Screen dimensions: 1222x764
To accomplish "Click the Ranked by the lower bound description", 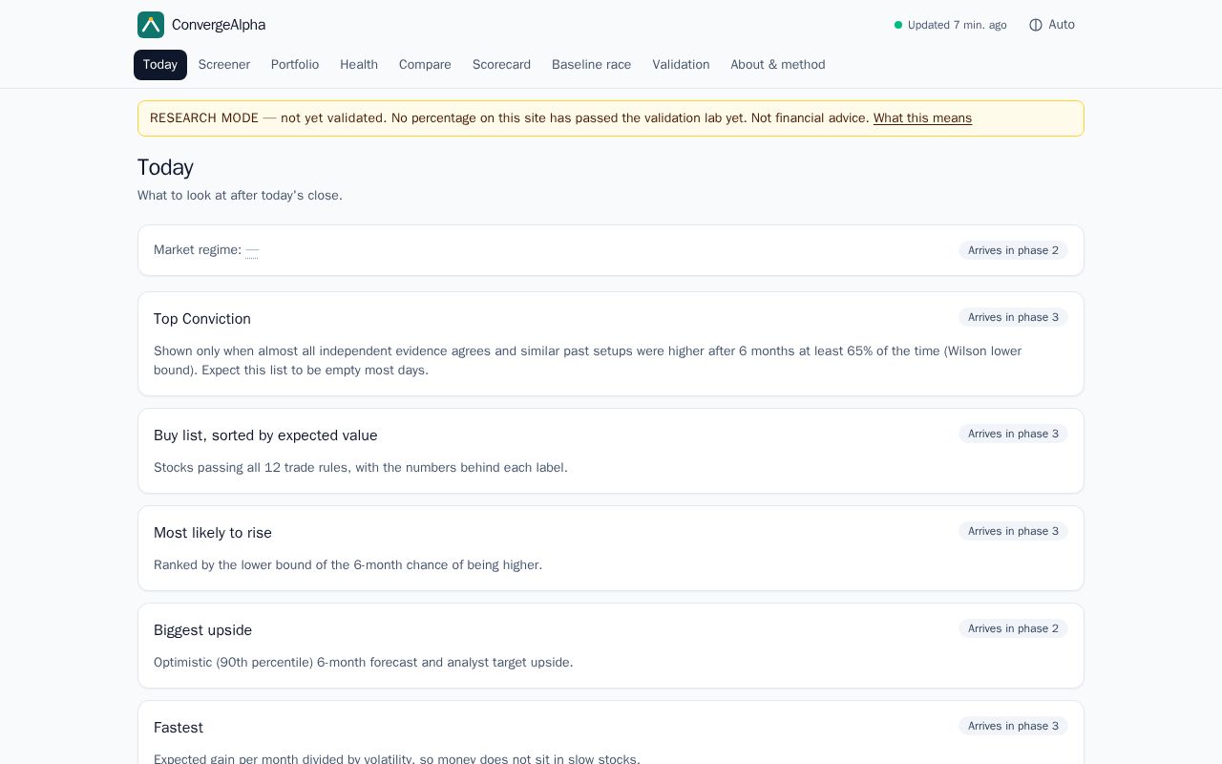I will 348,565.
